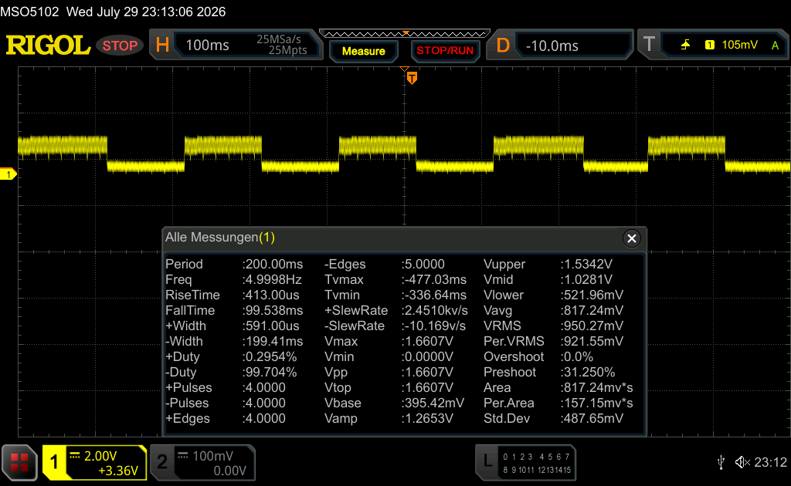This screenshot has height=486, width=791.
Task: Select the Vlower 521.96mV value
Action: [592, 295]
